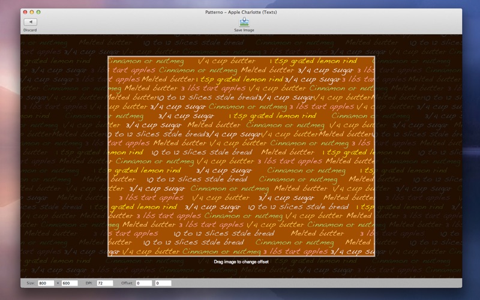This screenshot has height=300, width=480.
Task: Click the 'DPI:' label in bottom bar
Action: tap(90, 283)
